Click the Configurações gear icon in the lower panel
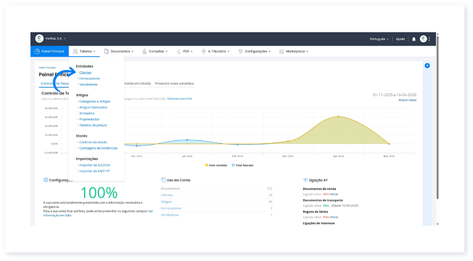The width and height of the screenshot is (473, 261). tap(46, 180)
